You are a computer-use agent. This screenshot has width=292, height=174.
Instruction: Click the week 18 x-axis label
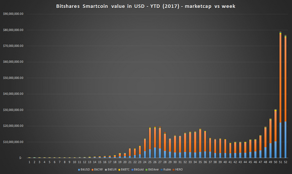tap(115, 162)
